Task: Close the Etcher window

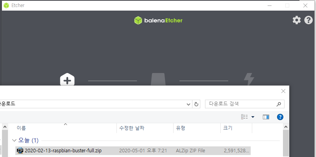Action: [305, 5]
